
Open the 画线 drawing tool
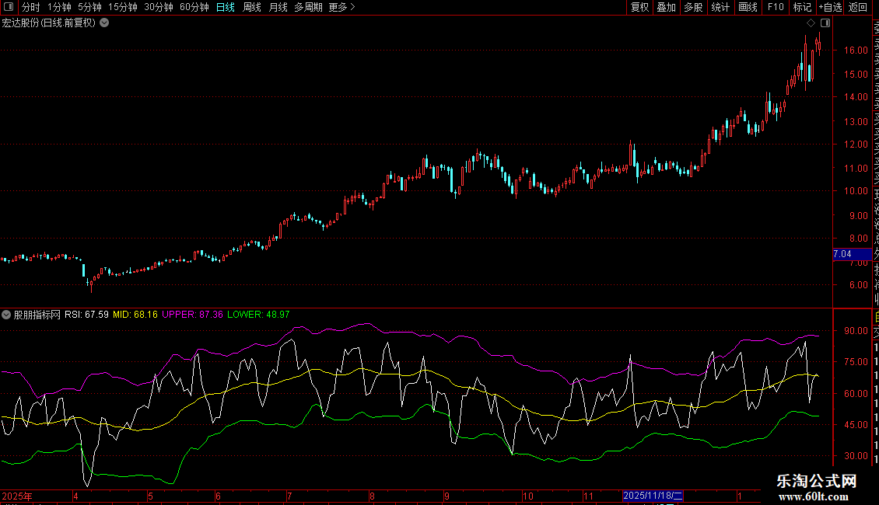[748, 7]
